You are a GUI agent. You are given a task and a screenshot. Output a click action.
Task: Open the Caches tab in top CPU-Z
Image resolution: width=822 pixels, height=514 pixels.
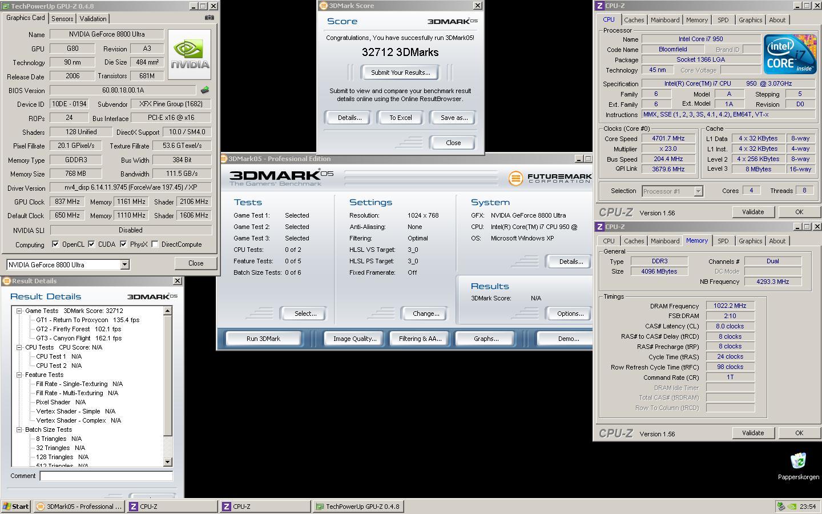(634, 20)
